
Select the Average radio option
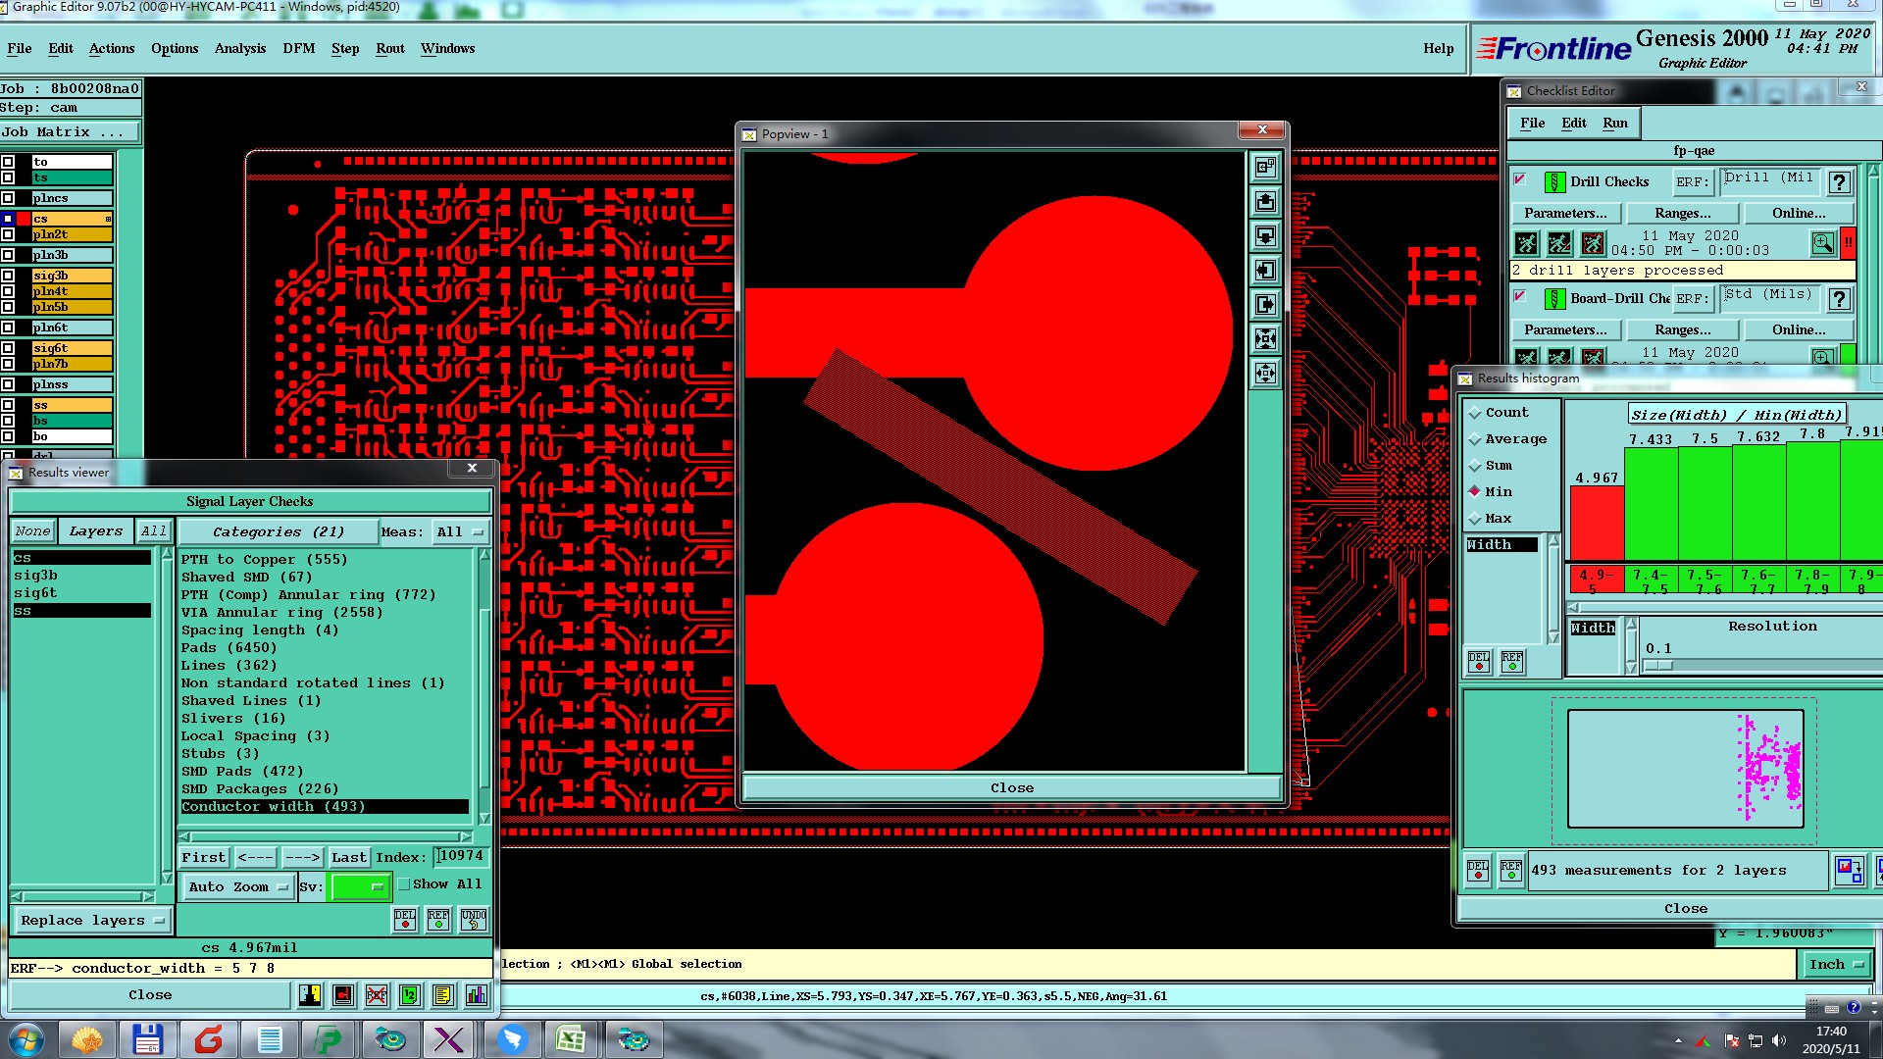click(1475, 439)
